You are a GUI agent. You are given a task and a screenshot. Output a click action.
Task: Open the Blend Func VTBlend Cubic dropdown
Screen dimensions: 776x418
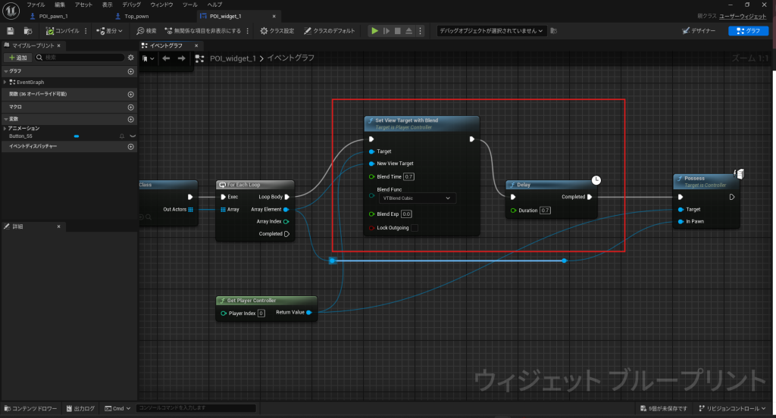point(418,198)
